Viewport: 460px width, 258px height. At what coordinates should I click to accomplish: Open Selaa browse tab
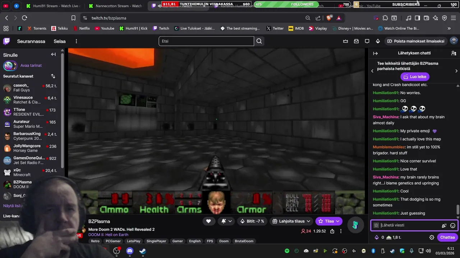tap(60, 41)
